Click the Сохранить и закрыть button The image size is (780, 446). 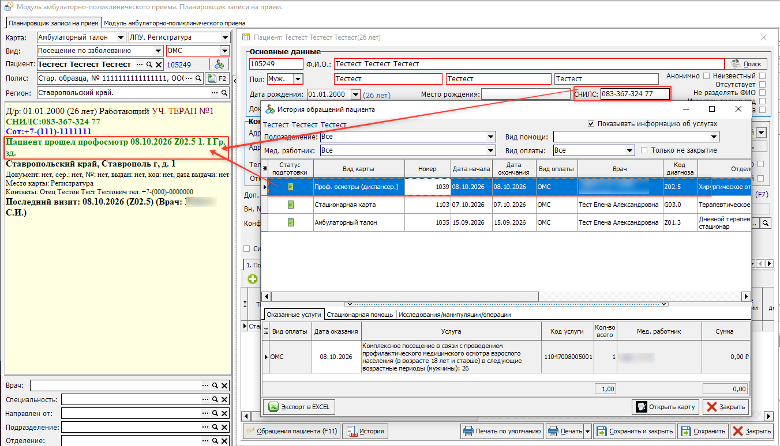pos(634,431)
